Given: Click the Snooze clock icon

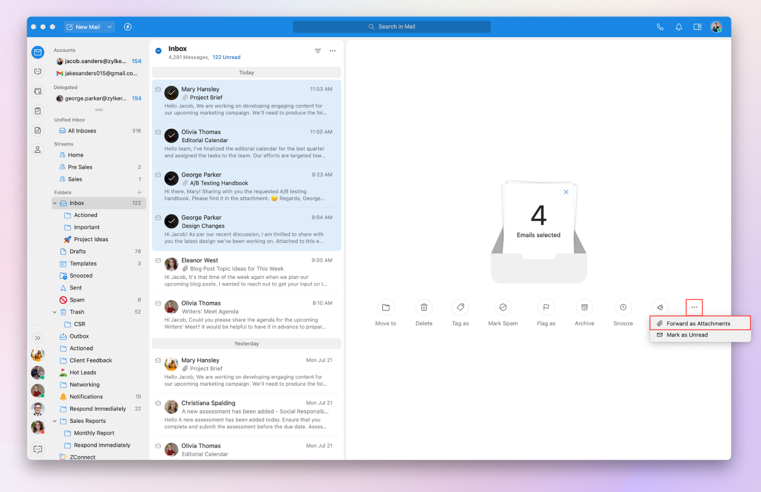Looking at the screenshot, I should pos(623,307).
